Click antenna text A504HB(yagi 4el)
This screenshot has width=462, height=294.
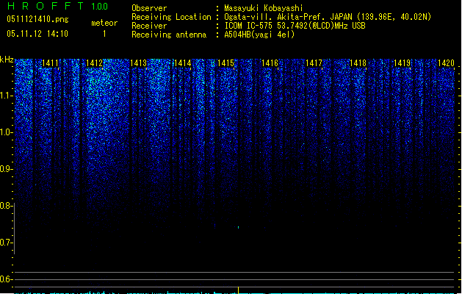point(259,35)
